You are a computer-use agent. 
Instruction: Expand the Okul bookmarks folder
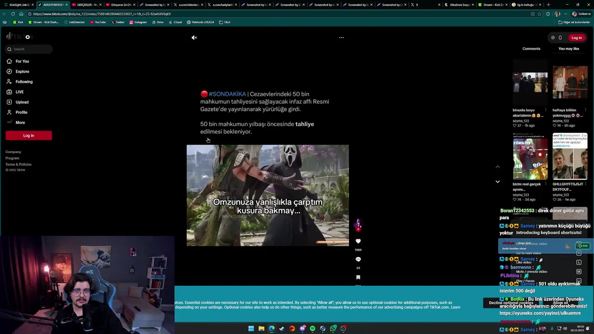pyautogui.click(x=225, y=22)
